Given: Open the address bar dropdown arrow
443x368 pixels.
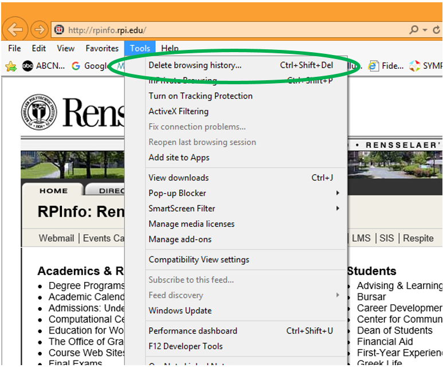Looking at the screenshot, I should [x=425, y=30].
